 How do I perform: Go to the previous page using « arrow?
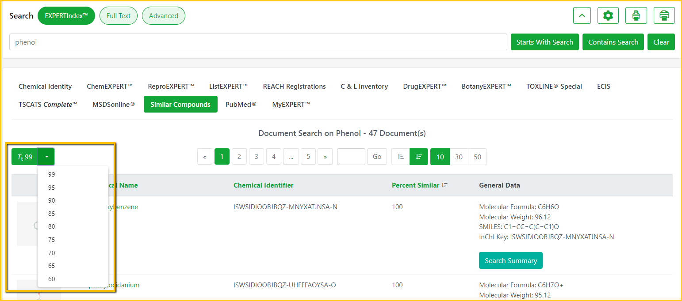[205, 157]
